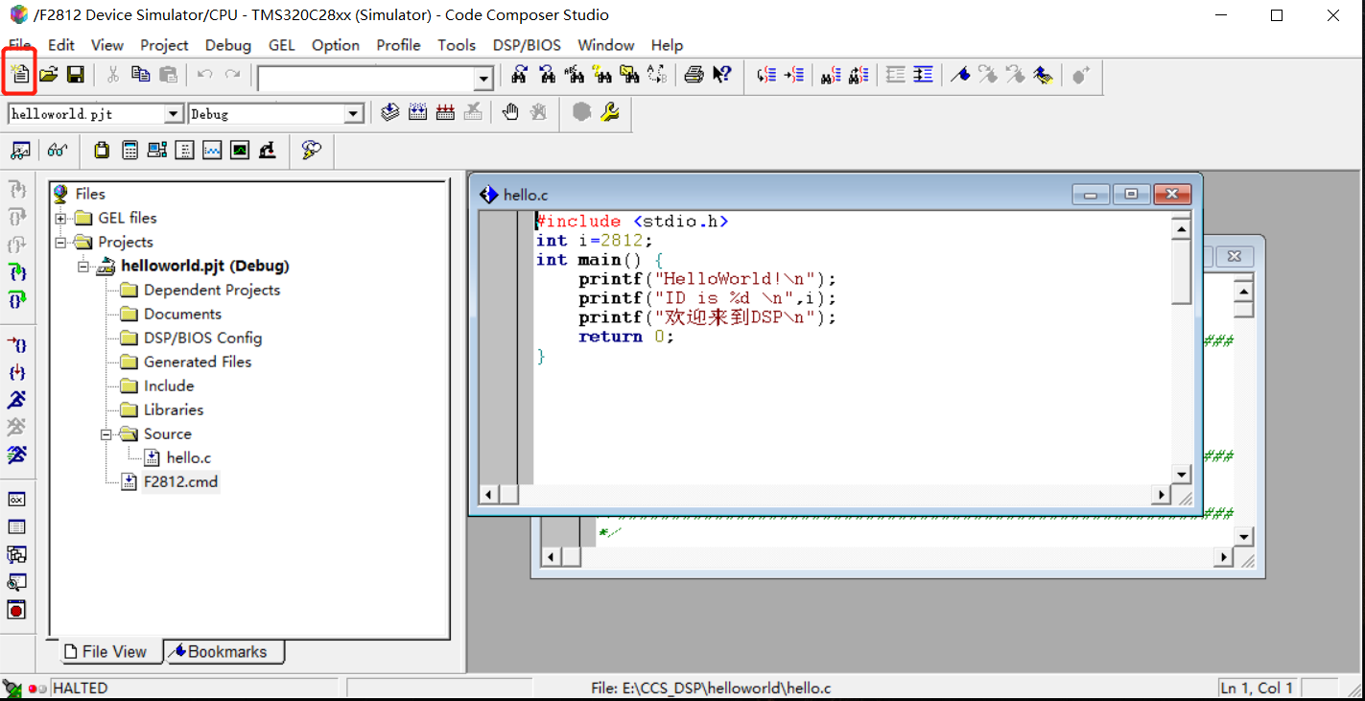Image resolution: width=1365 pixels, height=701 pixels.
Task: Click the Find in Files question-mark binoculars icon
Action: (x=602, y=75)
